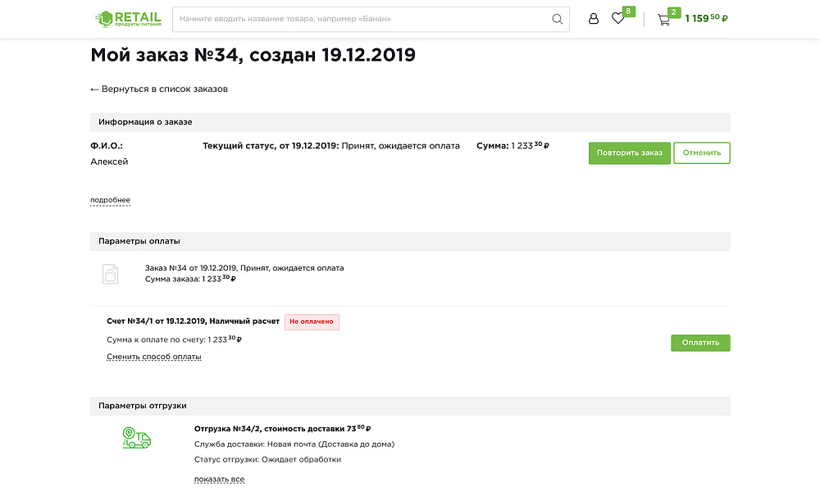Click the delivery truck icon

point(136,438)
